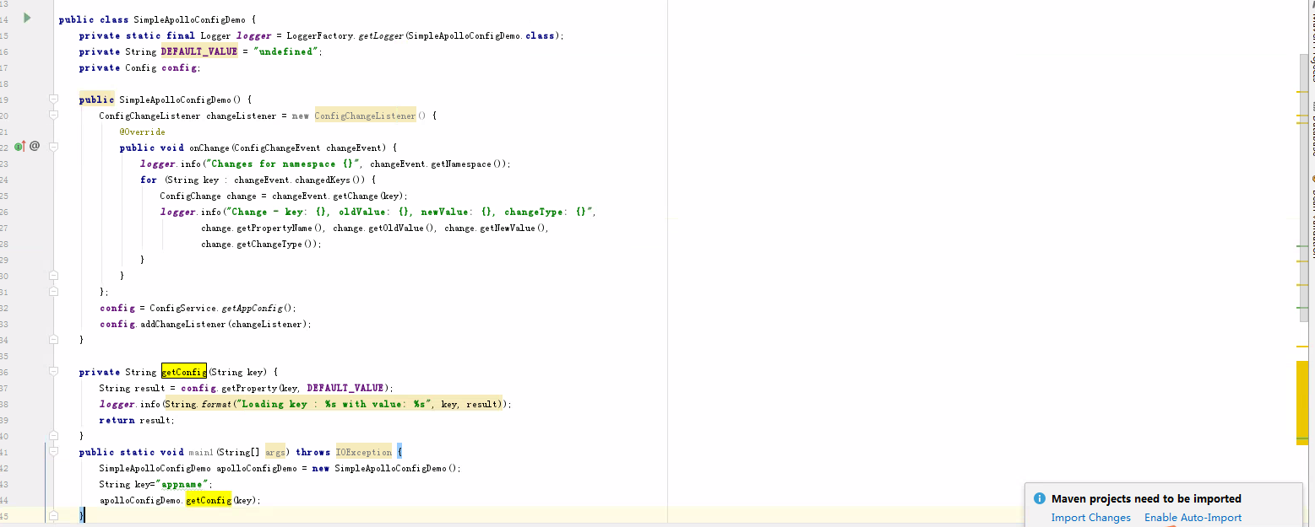Click getChangeType method call
This screenshot has height=527, width=1315.
point(269,244)
